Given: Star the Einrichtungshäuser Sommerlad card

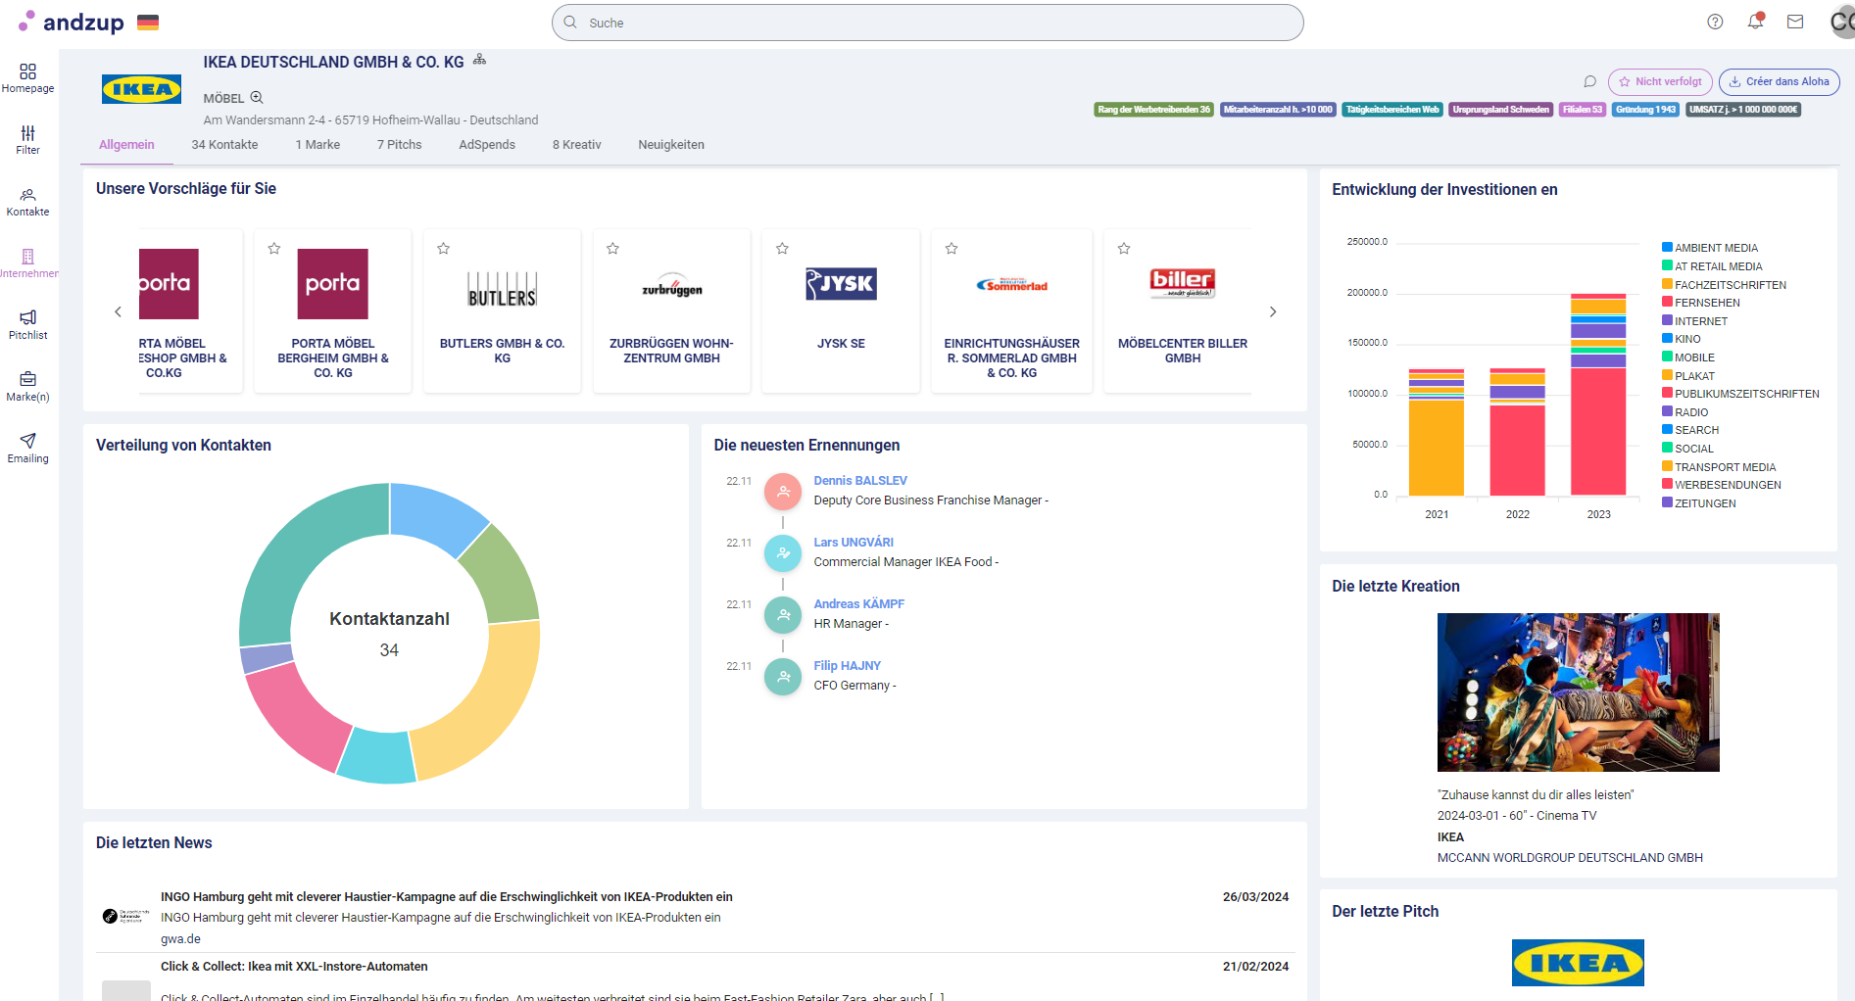Looking at the screenshot, I should point(952,249).
